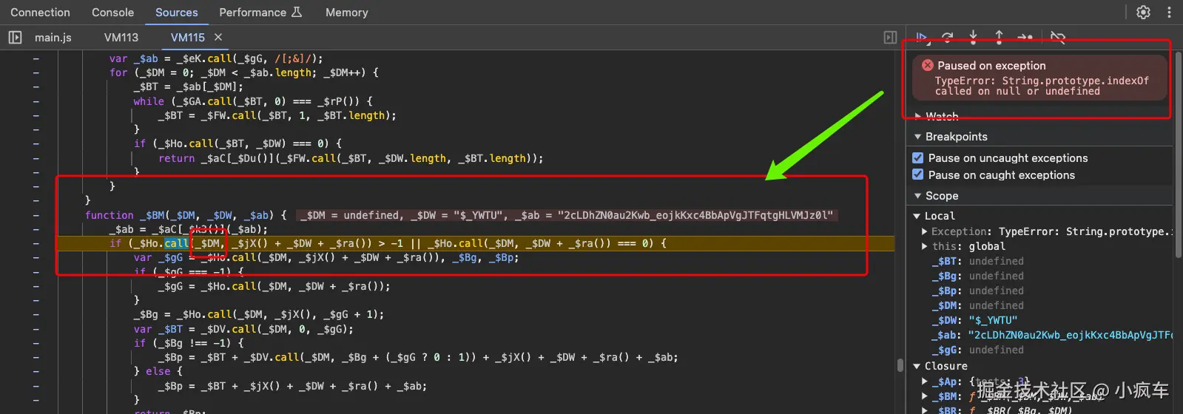Select the VM115 file tab
Image resolution: width=1183 pixels, height=414 pixels.
pos(188,37)
